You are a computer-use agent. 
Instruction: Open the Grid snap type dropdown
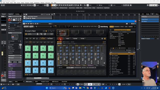[93, 5]
